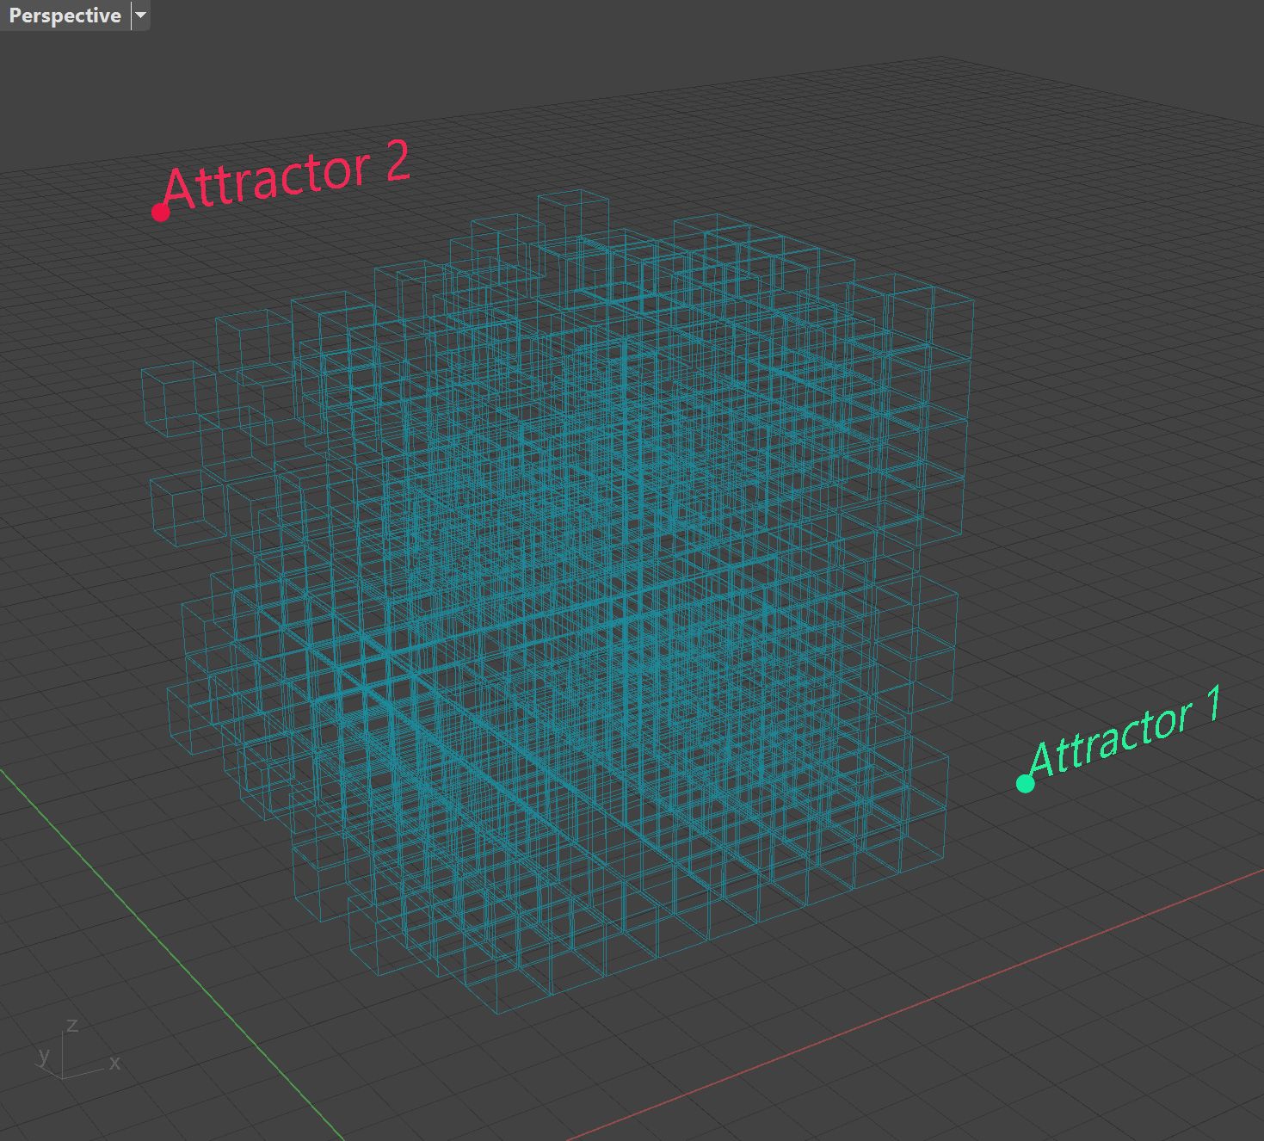The width and height of the screenshot is (1264, 1141).
Task: Select the red Attractor 2 point
Action: [160, 213]
